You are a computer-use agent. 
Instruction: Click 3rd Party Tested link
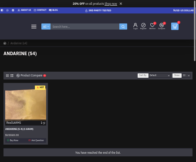coord(98,10)
